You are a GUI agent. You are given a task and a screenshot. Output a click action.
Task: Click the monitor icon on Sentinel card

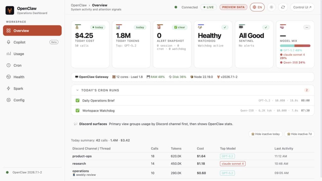(241, 27)
